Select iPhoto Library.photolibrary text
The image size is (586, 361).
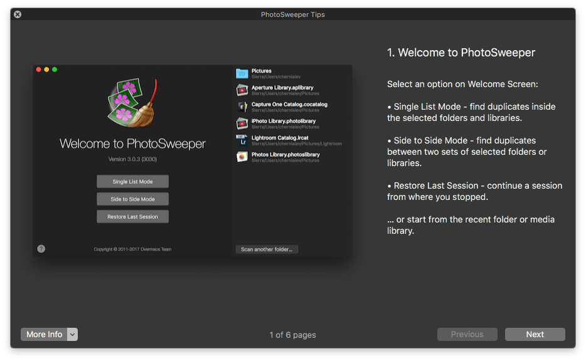[x=284, y=121]
